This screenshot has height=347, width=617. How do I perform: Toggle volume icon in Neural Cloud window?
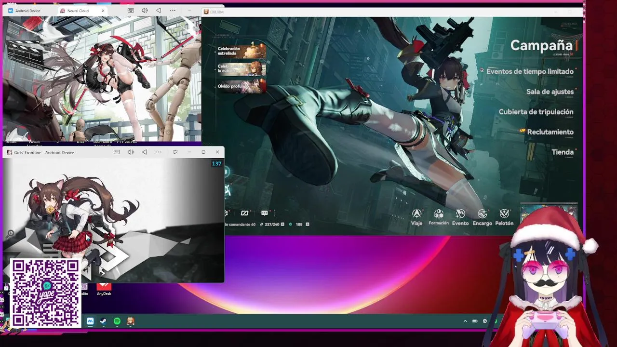pyautogui.click(x=145, y=11)
